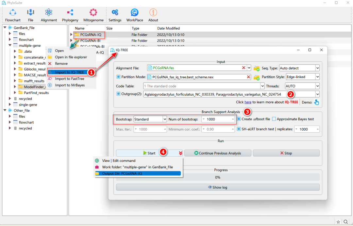This screenshot has height=226, width=353.
Task: Clear the PCGsRNA.fas alignment file with red X
Action: 244,68
